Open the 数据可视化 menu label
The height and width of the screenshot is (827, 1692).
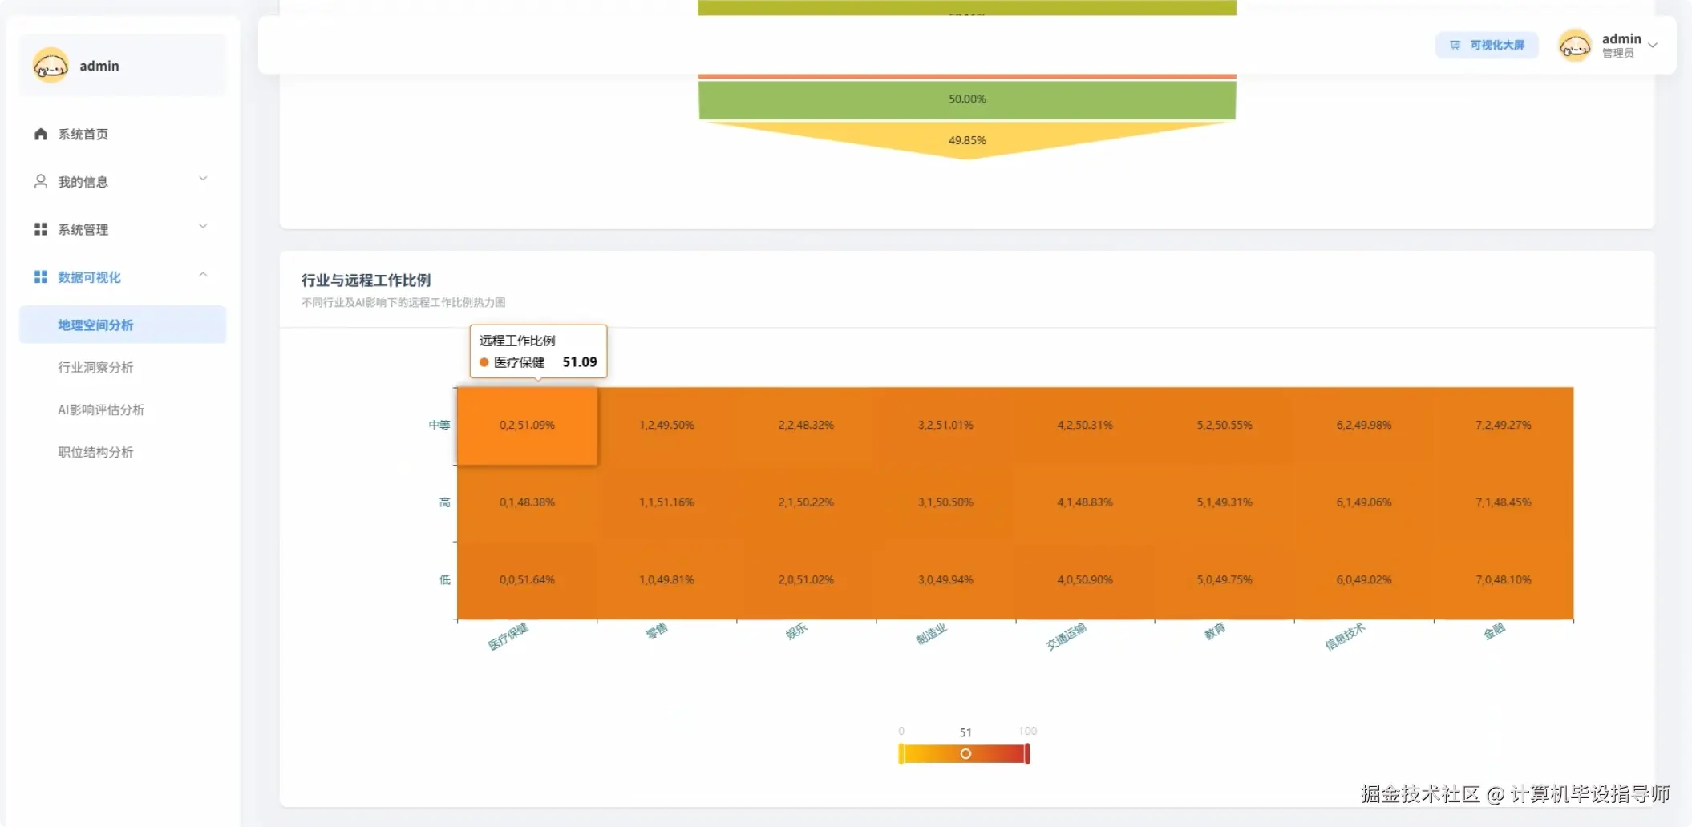pyautogui.click(x=89, y=277)
